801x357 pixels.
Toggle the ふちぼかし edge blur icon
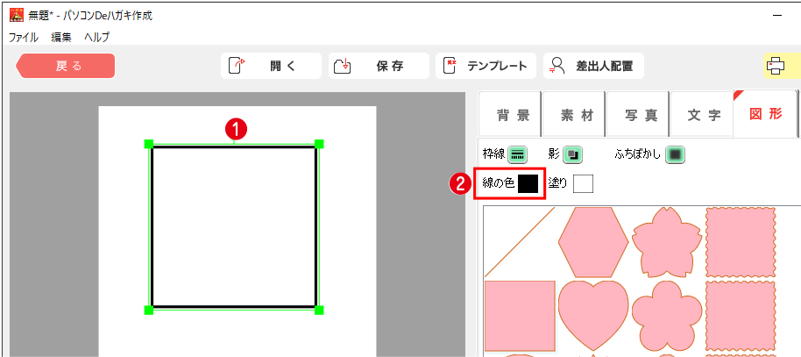click(x=675, y=154)
